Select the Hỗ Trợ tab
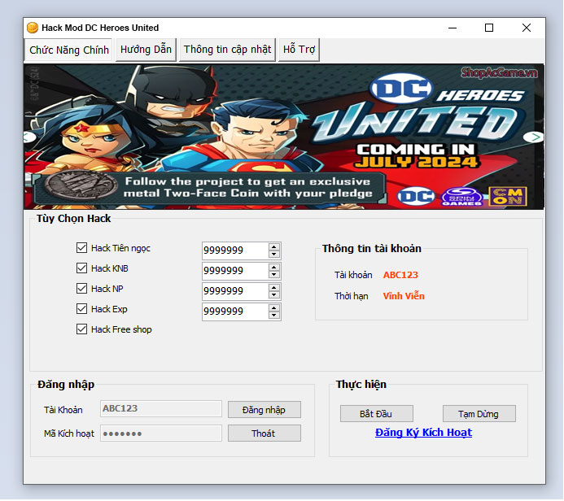The image size is (564, 501). click(x=299, y=50)
